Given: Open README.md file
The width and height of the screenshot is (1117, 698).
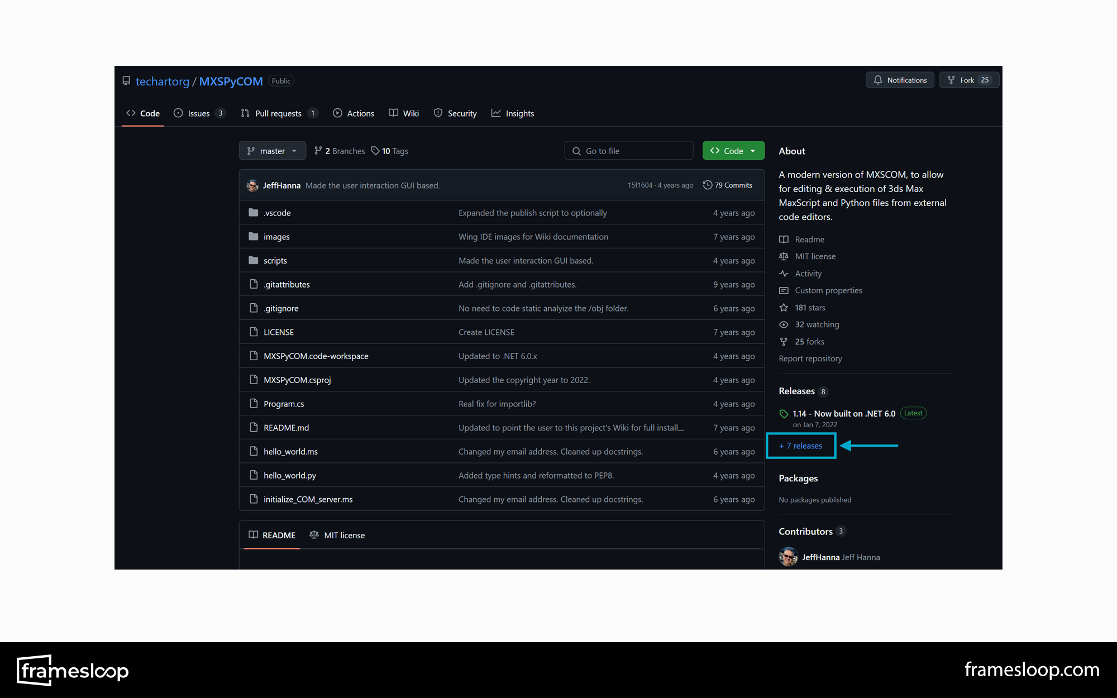Looking at the screenshot, I should click(286, 428).
